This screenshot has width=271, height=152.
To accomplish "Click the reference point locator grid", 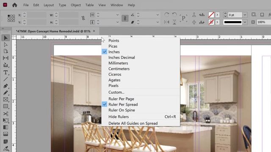I will [11, 18].
